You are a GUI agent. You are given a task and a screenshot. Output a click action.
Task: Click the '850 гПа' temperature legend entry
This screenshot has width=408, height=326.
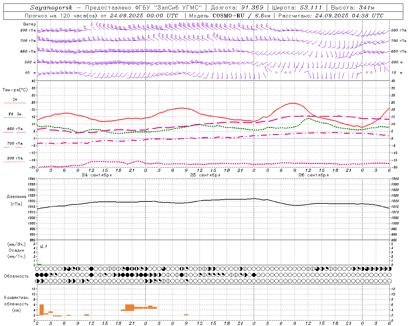(x=15, y=129)
